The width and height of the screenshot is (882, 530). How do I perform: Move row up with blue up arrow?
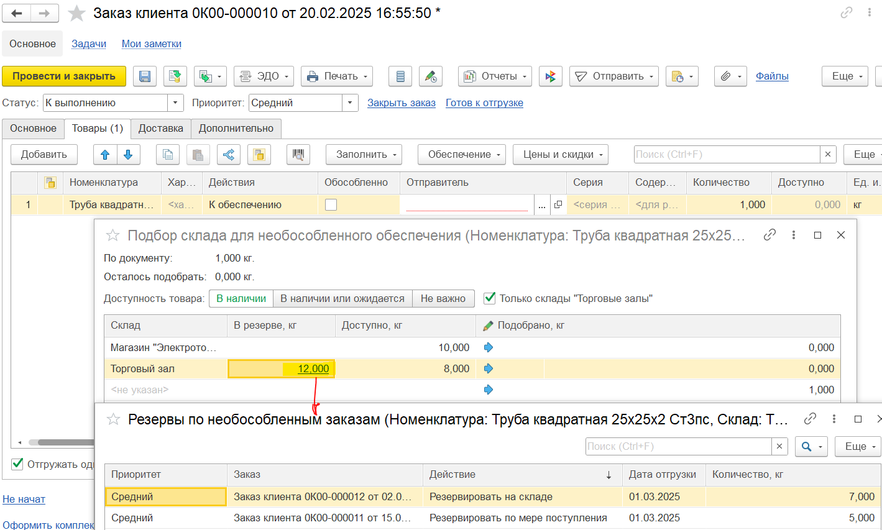tap(105, 155)
